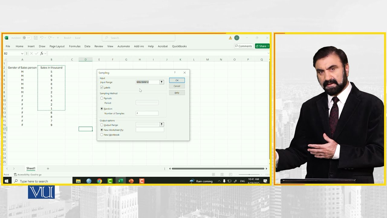This screenshot has width=387, height=218.
Task: Select the Sheet1 tab
Action: point(31,168)
